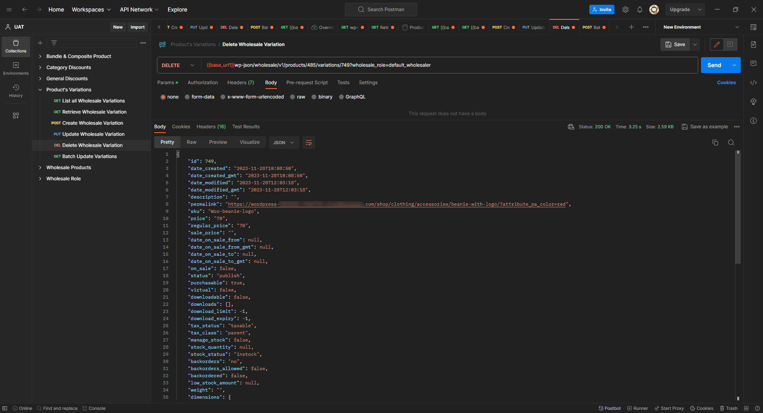Open configure workspace sidebar grid icon
This screenshot has width=763, height=413.
click(x=16, y=116)
